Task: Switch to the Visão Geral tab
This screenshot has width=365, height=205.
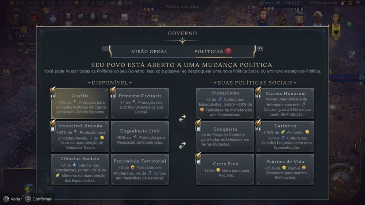Action: tap(149, 52)
